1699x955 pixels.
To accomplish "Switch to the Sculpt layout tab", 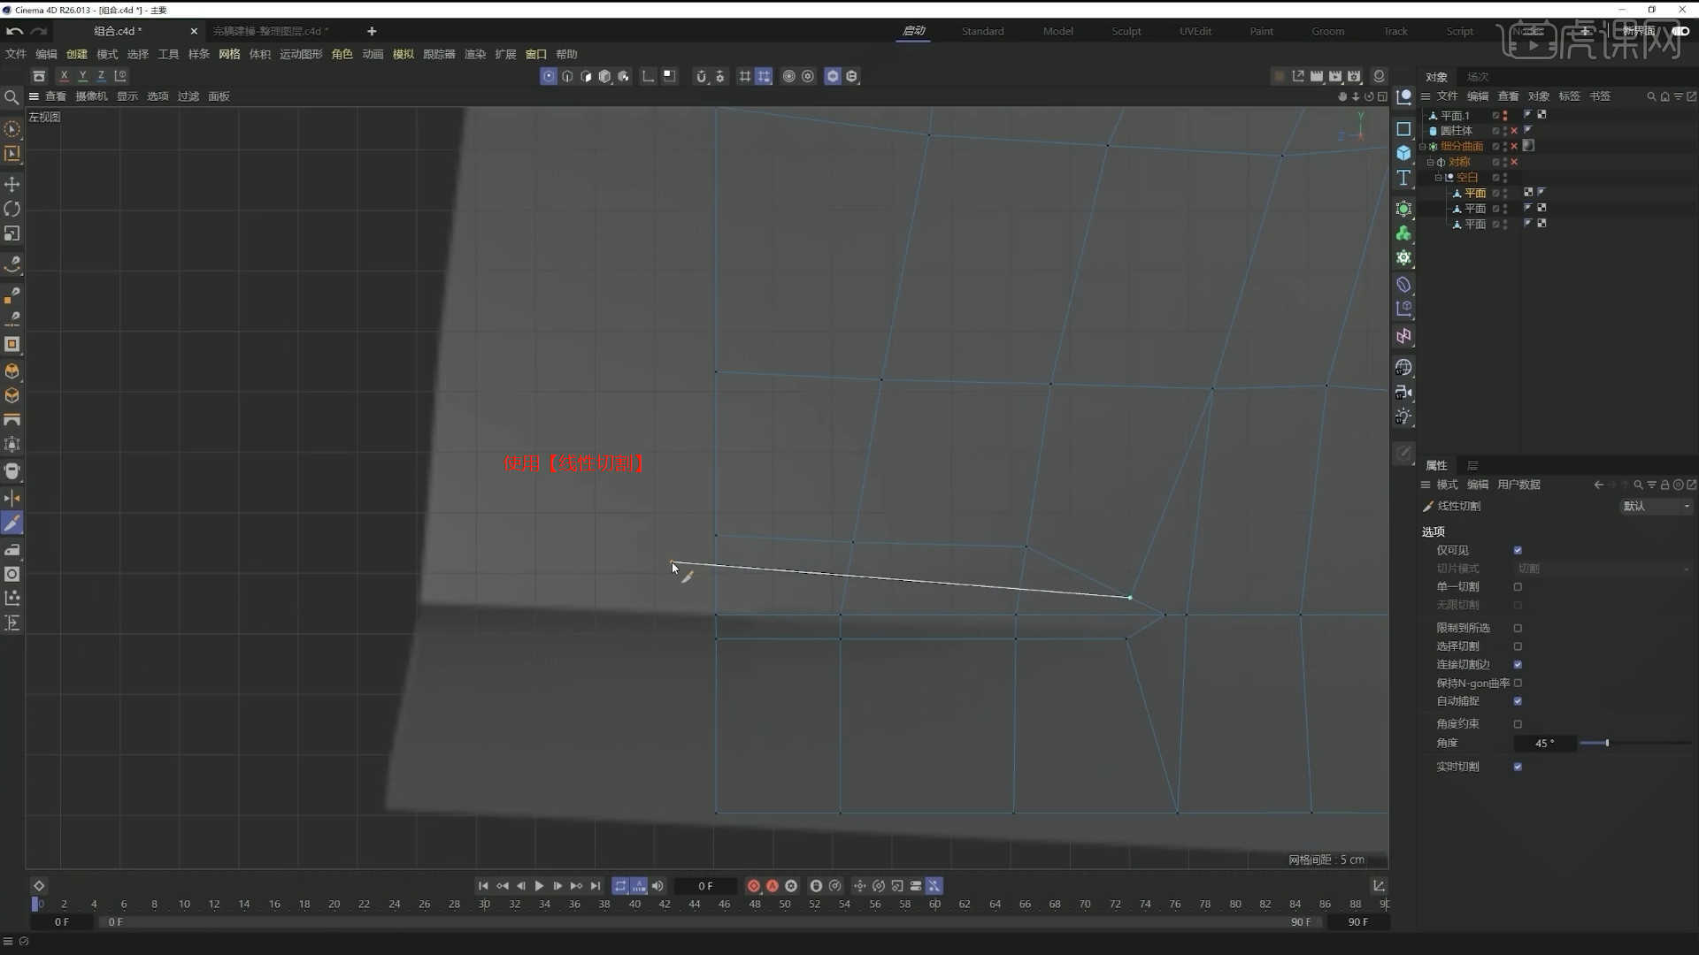I will click(x=1126, y=31).
